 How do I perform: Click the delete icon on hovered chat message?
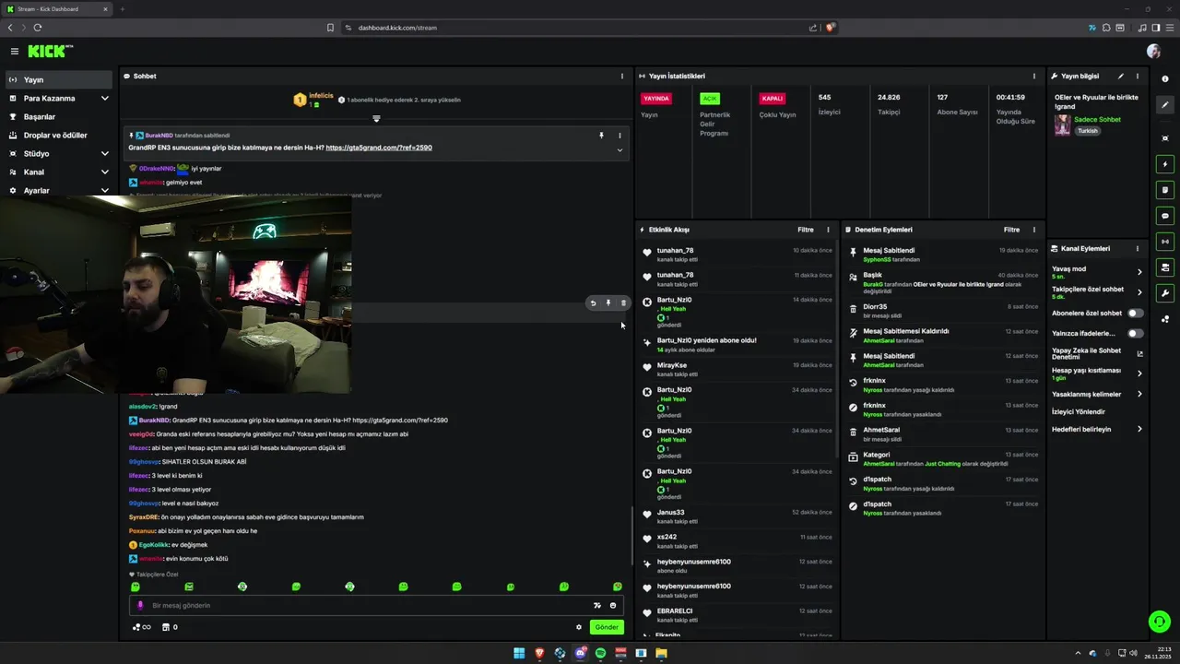point(623,303)
